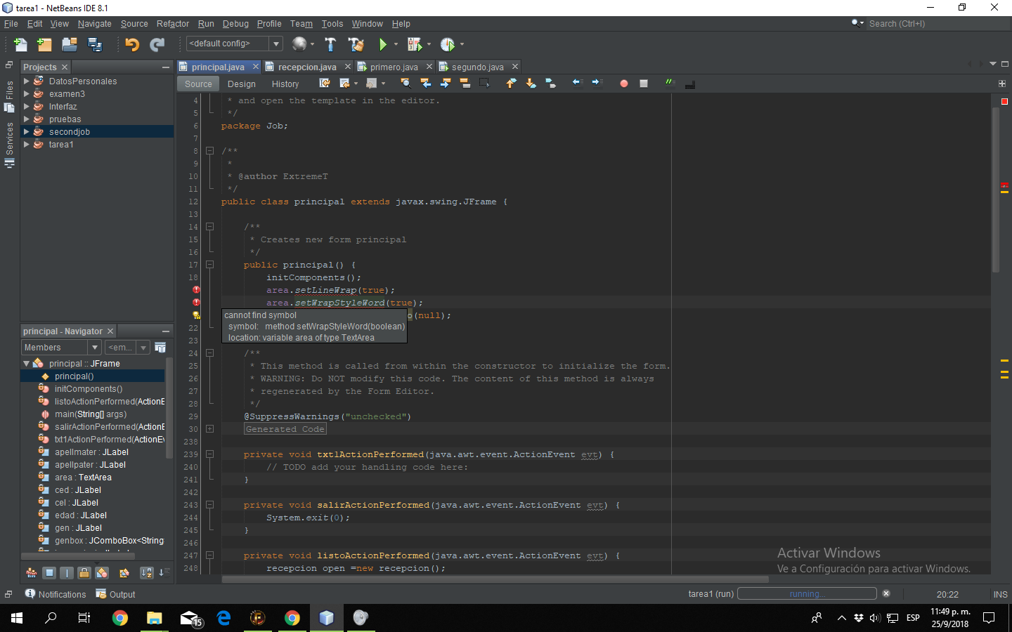Toggle Sort by Name A-Z button
1012x632 pixels.
pos(146,573)
